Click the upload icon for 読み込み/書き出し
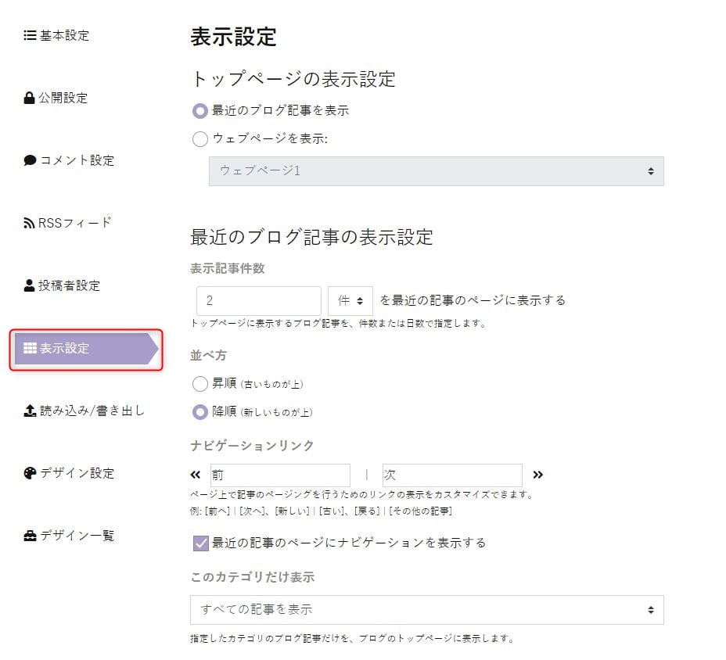Viewport: 726px width, 660px height. (x=30, y=411)
